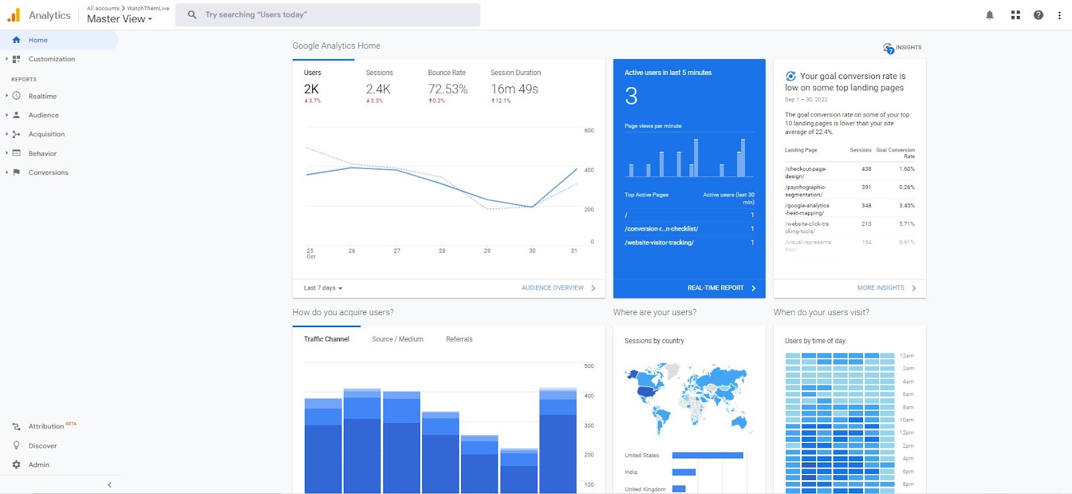Image resolution: width=1072 pixels, height=494 pixels.
Task: Open the Audience Overview report link
Action: [x=558, y=288]
